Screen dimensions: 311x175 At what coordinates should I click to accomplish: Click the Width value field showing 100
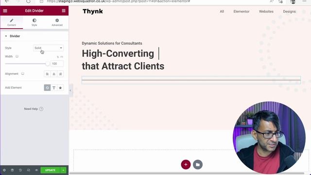[57, 64]
